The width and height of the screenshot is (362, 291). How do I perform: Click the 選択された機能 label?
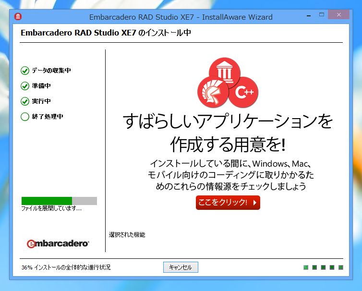pos(127,235)
